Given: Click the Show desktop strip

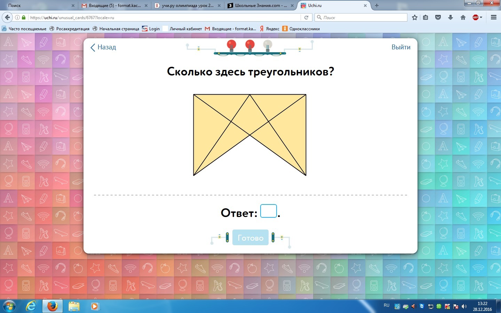Looking at the screenshot, I should pos(499,306).
